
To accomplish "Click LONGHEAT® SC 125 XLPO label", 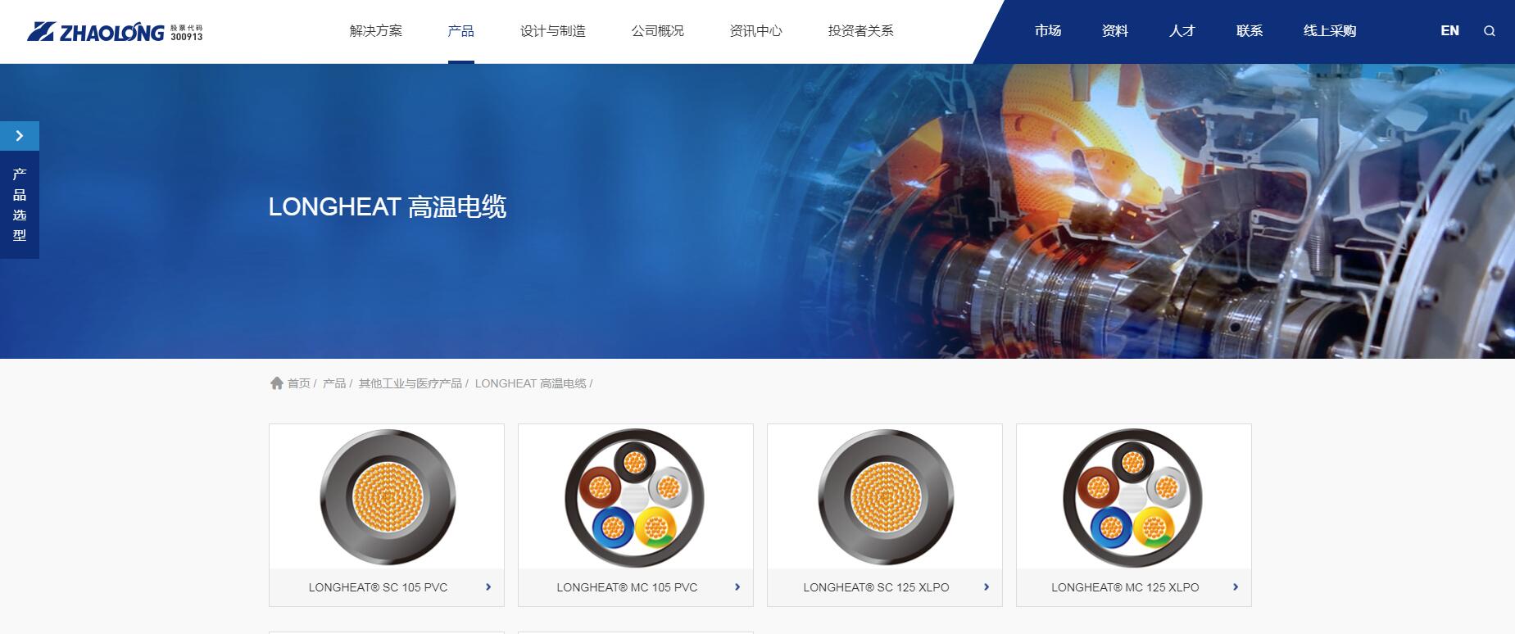I will 877,587.
